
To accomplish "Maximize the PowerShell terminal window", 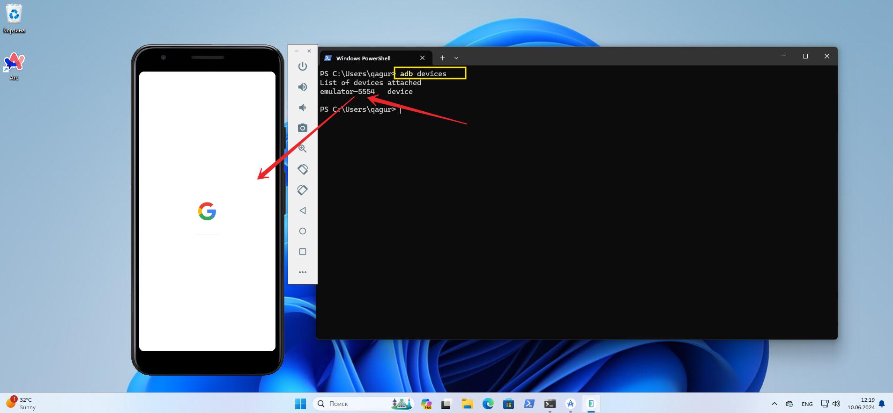I will coord(805,56).
